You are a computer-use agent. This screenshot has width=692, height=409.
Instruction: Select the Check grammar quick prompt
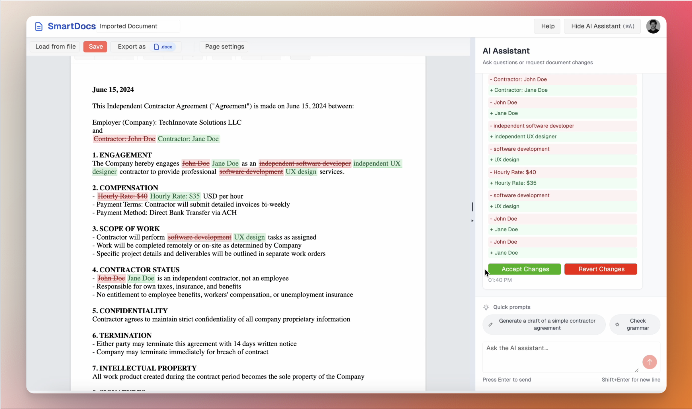point(634,324)
